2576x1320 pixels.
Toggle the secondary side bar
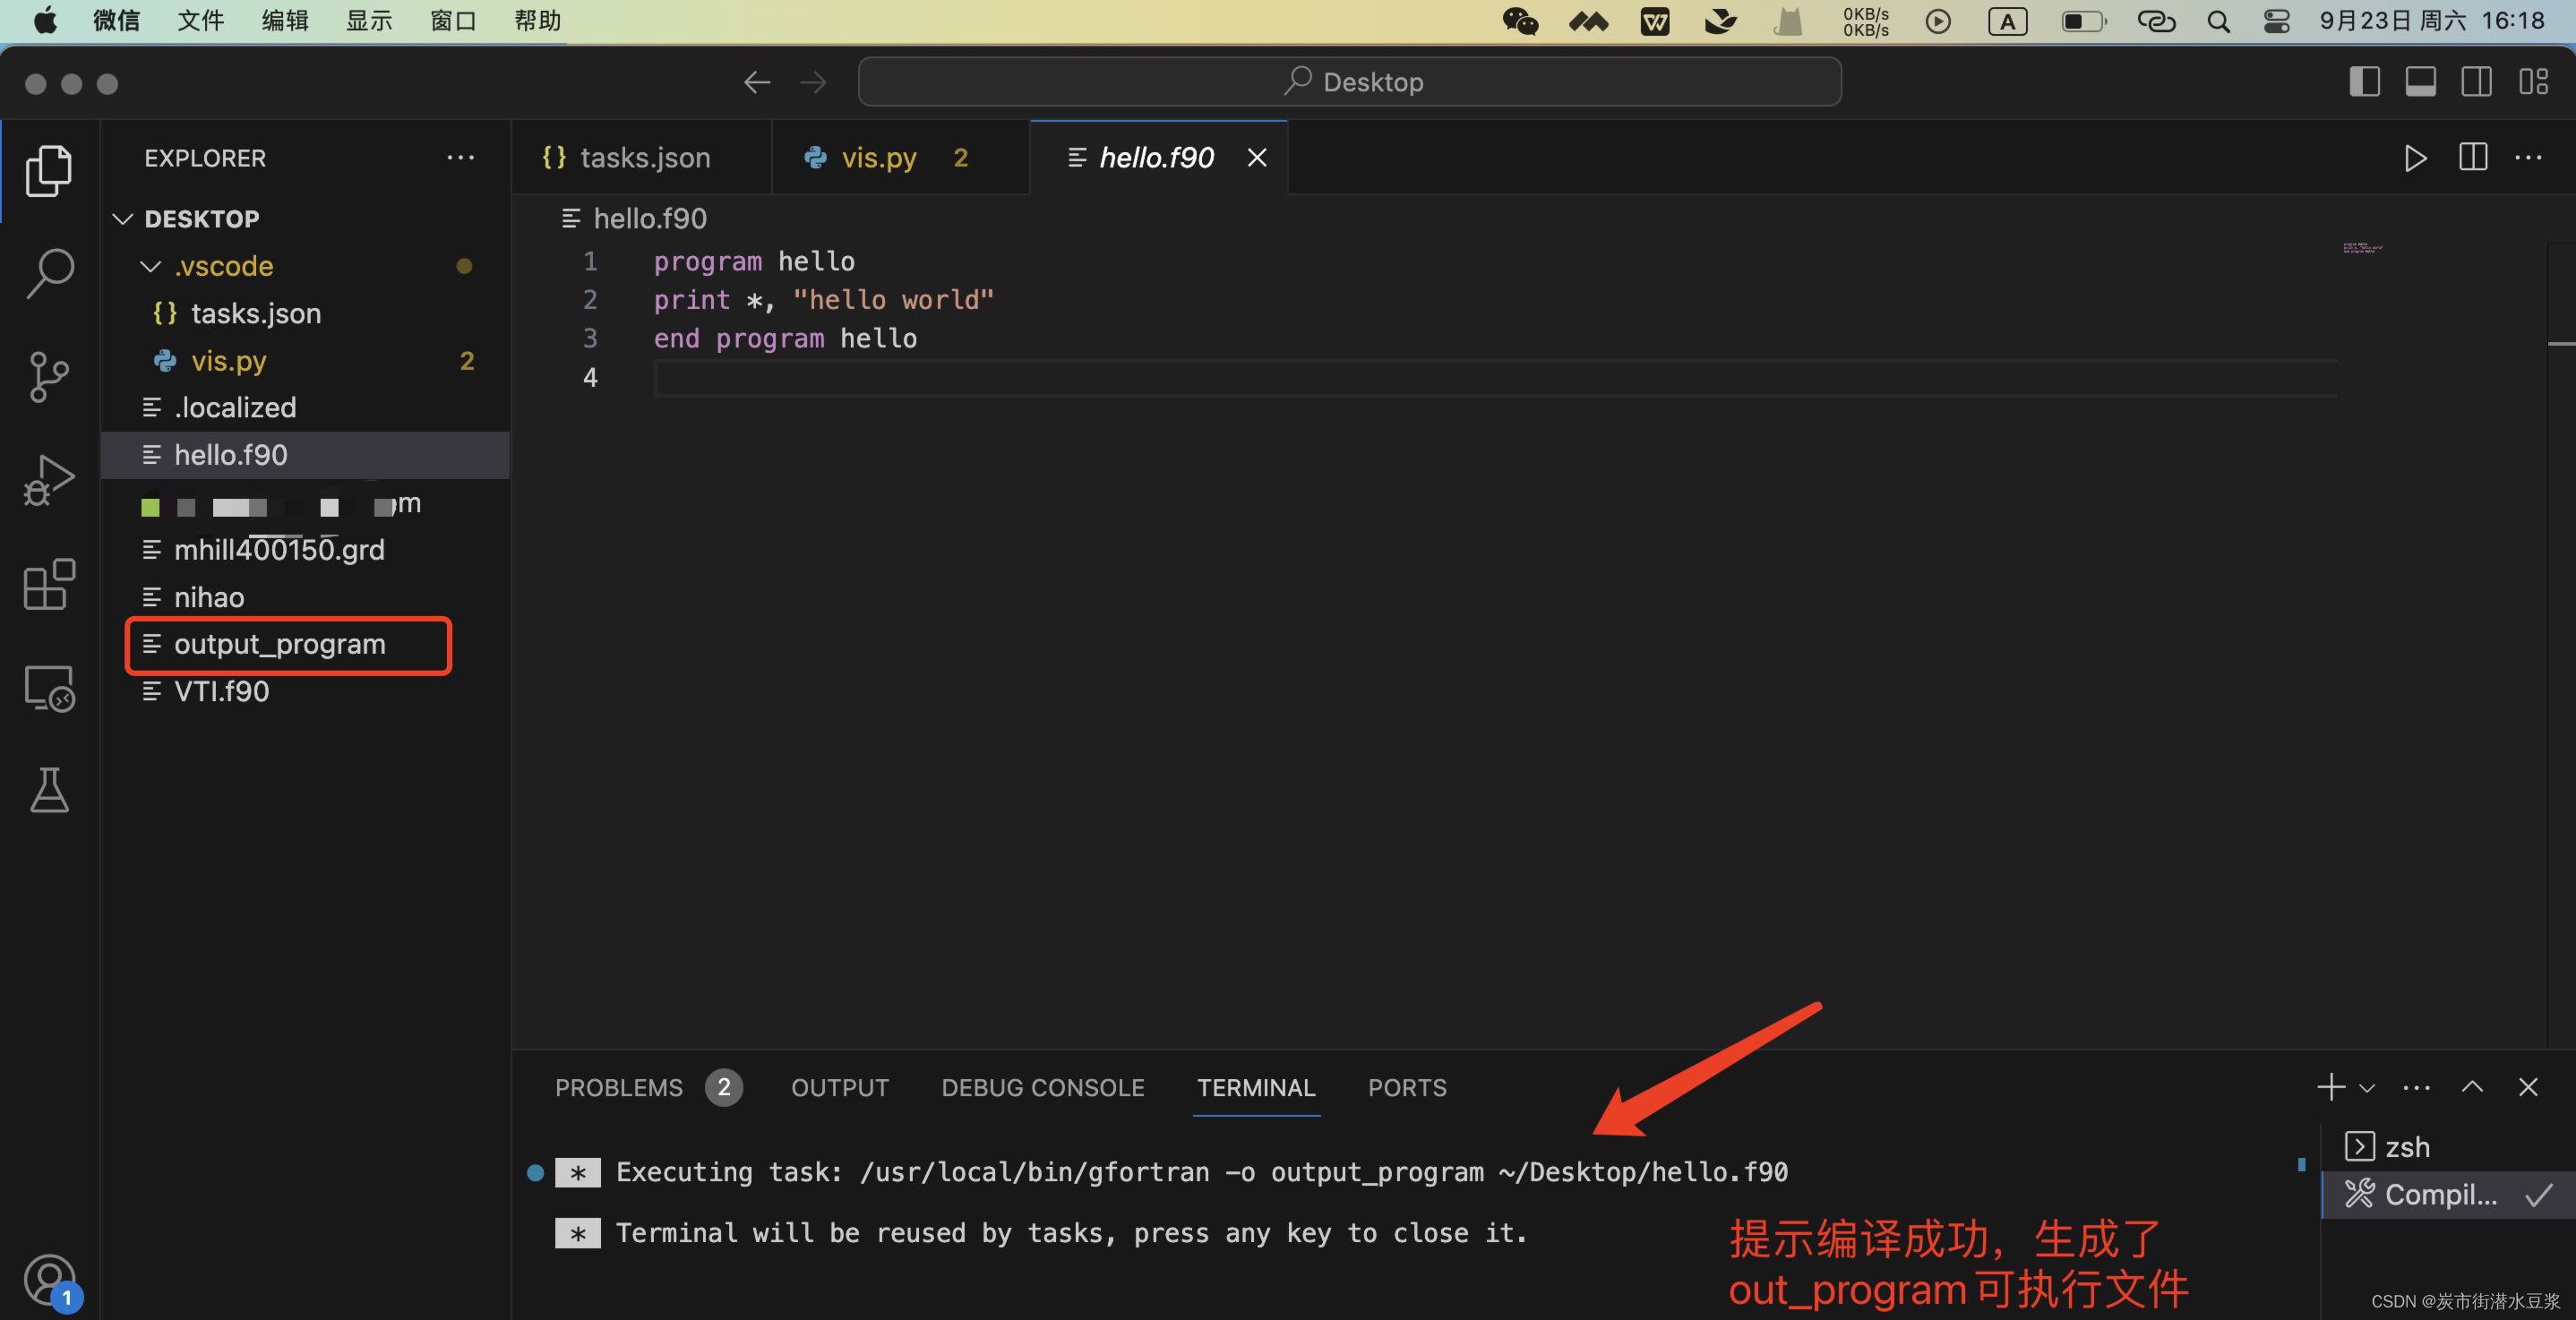2477,81
